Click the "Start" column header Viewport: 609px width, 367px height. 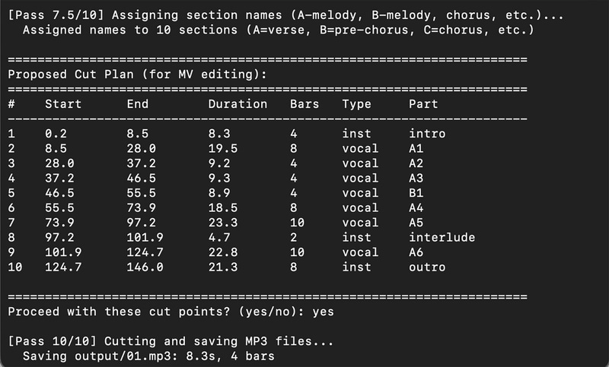63,103
